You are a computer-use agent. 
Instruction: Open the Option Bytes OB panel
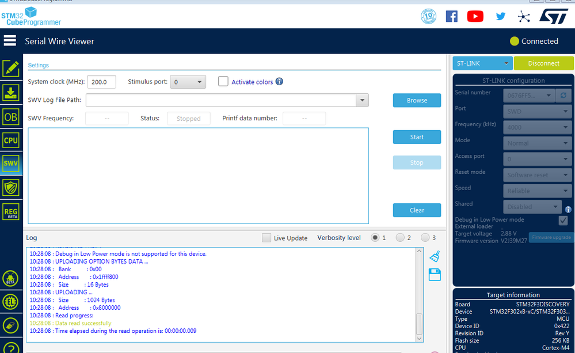pos(11,117)
